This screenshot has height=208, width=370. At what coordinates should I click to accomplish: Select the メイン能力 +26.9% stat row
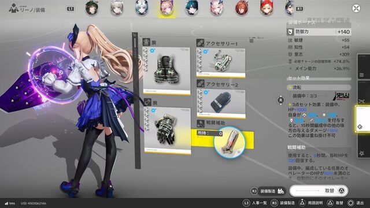(x=319, y=69)
